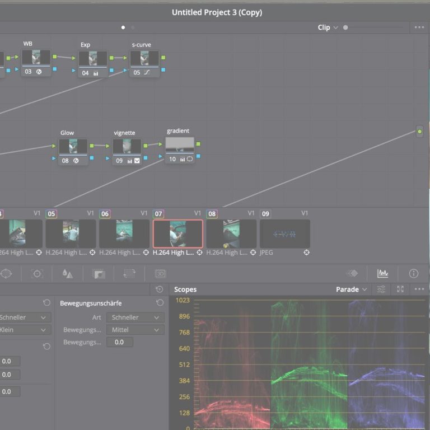This screenshot has width=430, height=430.
Task: Open the Key palette icon
Action: pyautogui.click(x=99, y=274)
